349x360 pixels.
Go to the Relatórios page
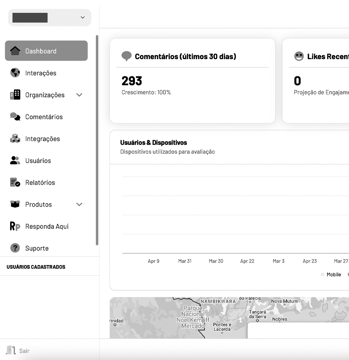tap(40, 183)
